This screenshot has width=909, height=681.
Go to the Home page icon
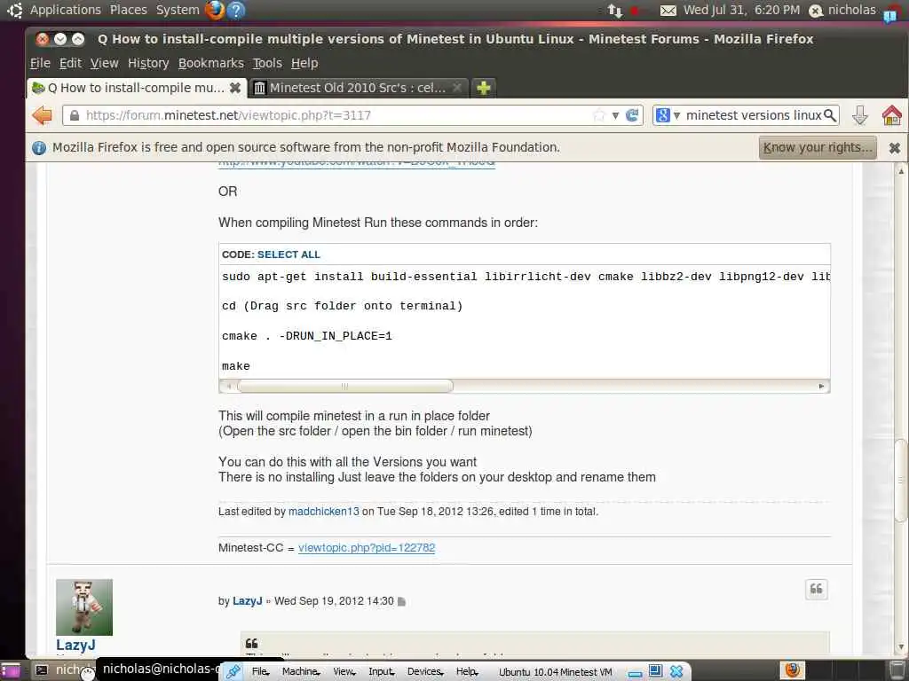891,115
